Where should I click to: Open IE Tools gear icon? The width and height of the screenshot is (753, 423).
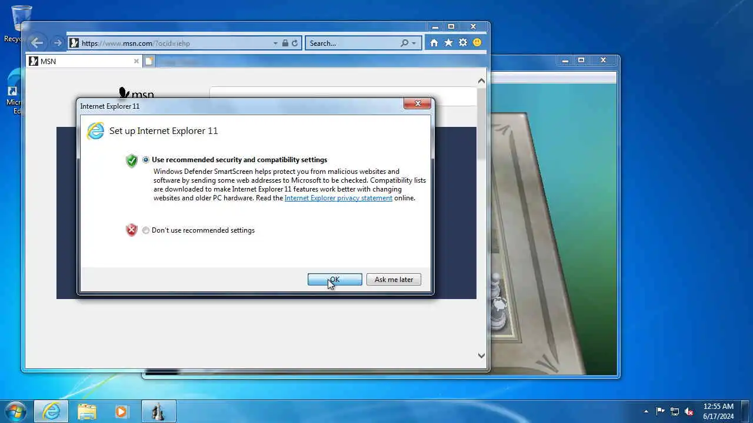(x=463, y=43)
